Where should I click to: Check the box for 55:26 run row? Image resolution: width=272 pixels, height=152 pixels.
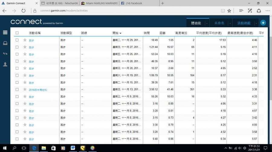point(17,96)
